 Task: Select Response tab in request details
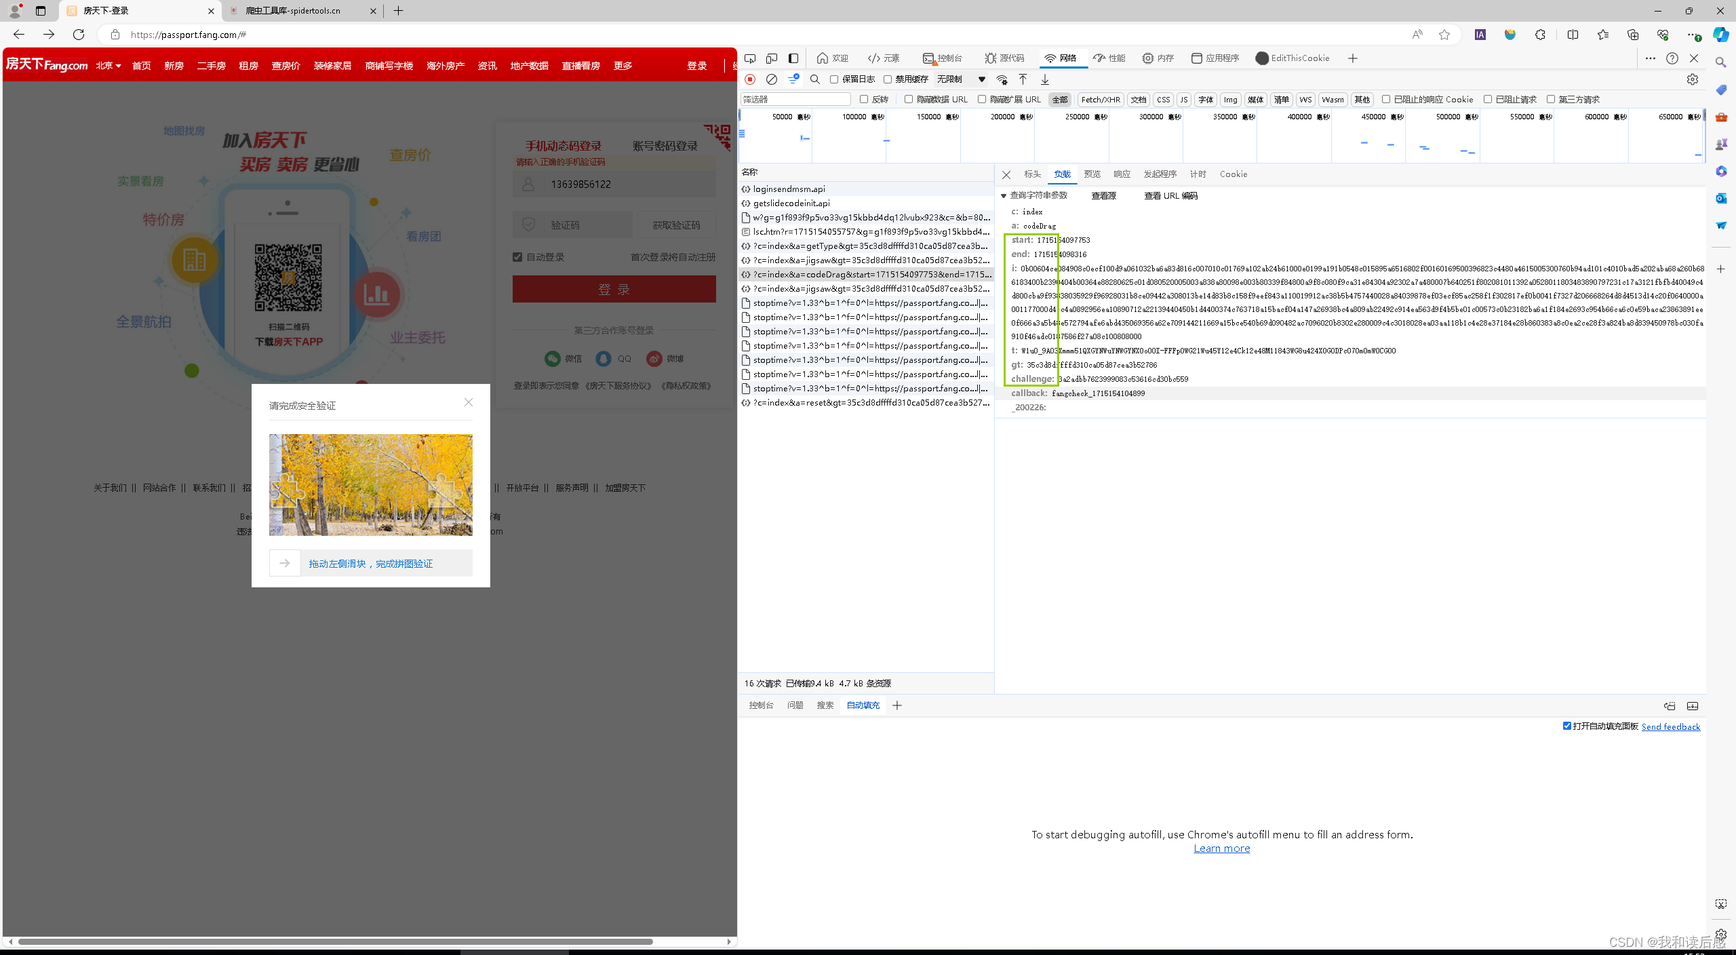tap(1122, 174)
